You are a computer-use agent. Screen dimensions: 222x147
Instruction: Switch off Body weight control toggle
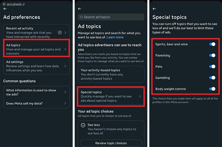[x=212, y=89]
